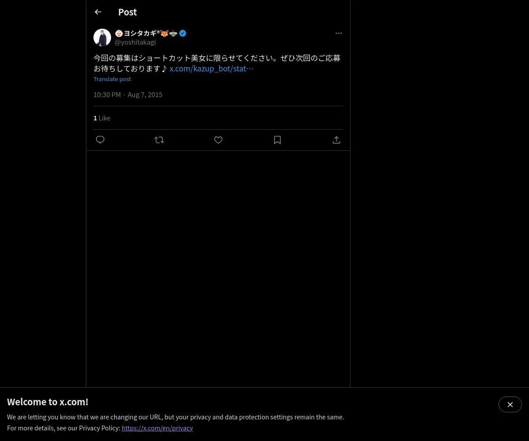
Task: Open the reply comment icon
Action: [100, 140]
